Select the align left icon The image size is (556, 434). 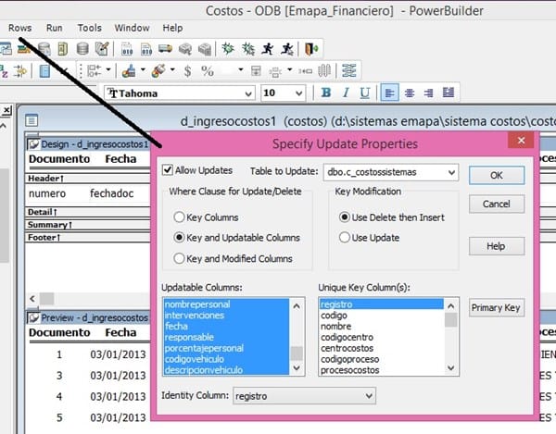[390, 93]
